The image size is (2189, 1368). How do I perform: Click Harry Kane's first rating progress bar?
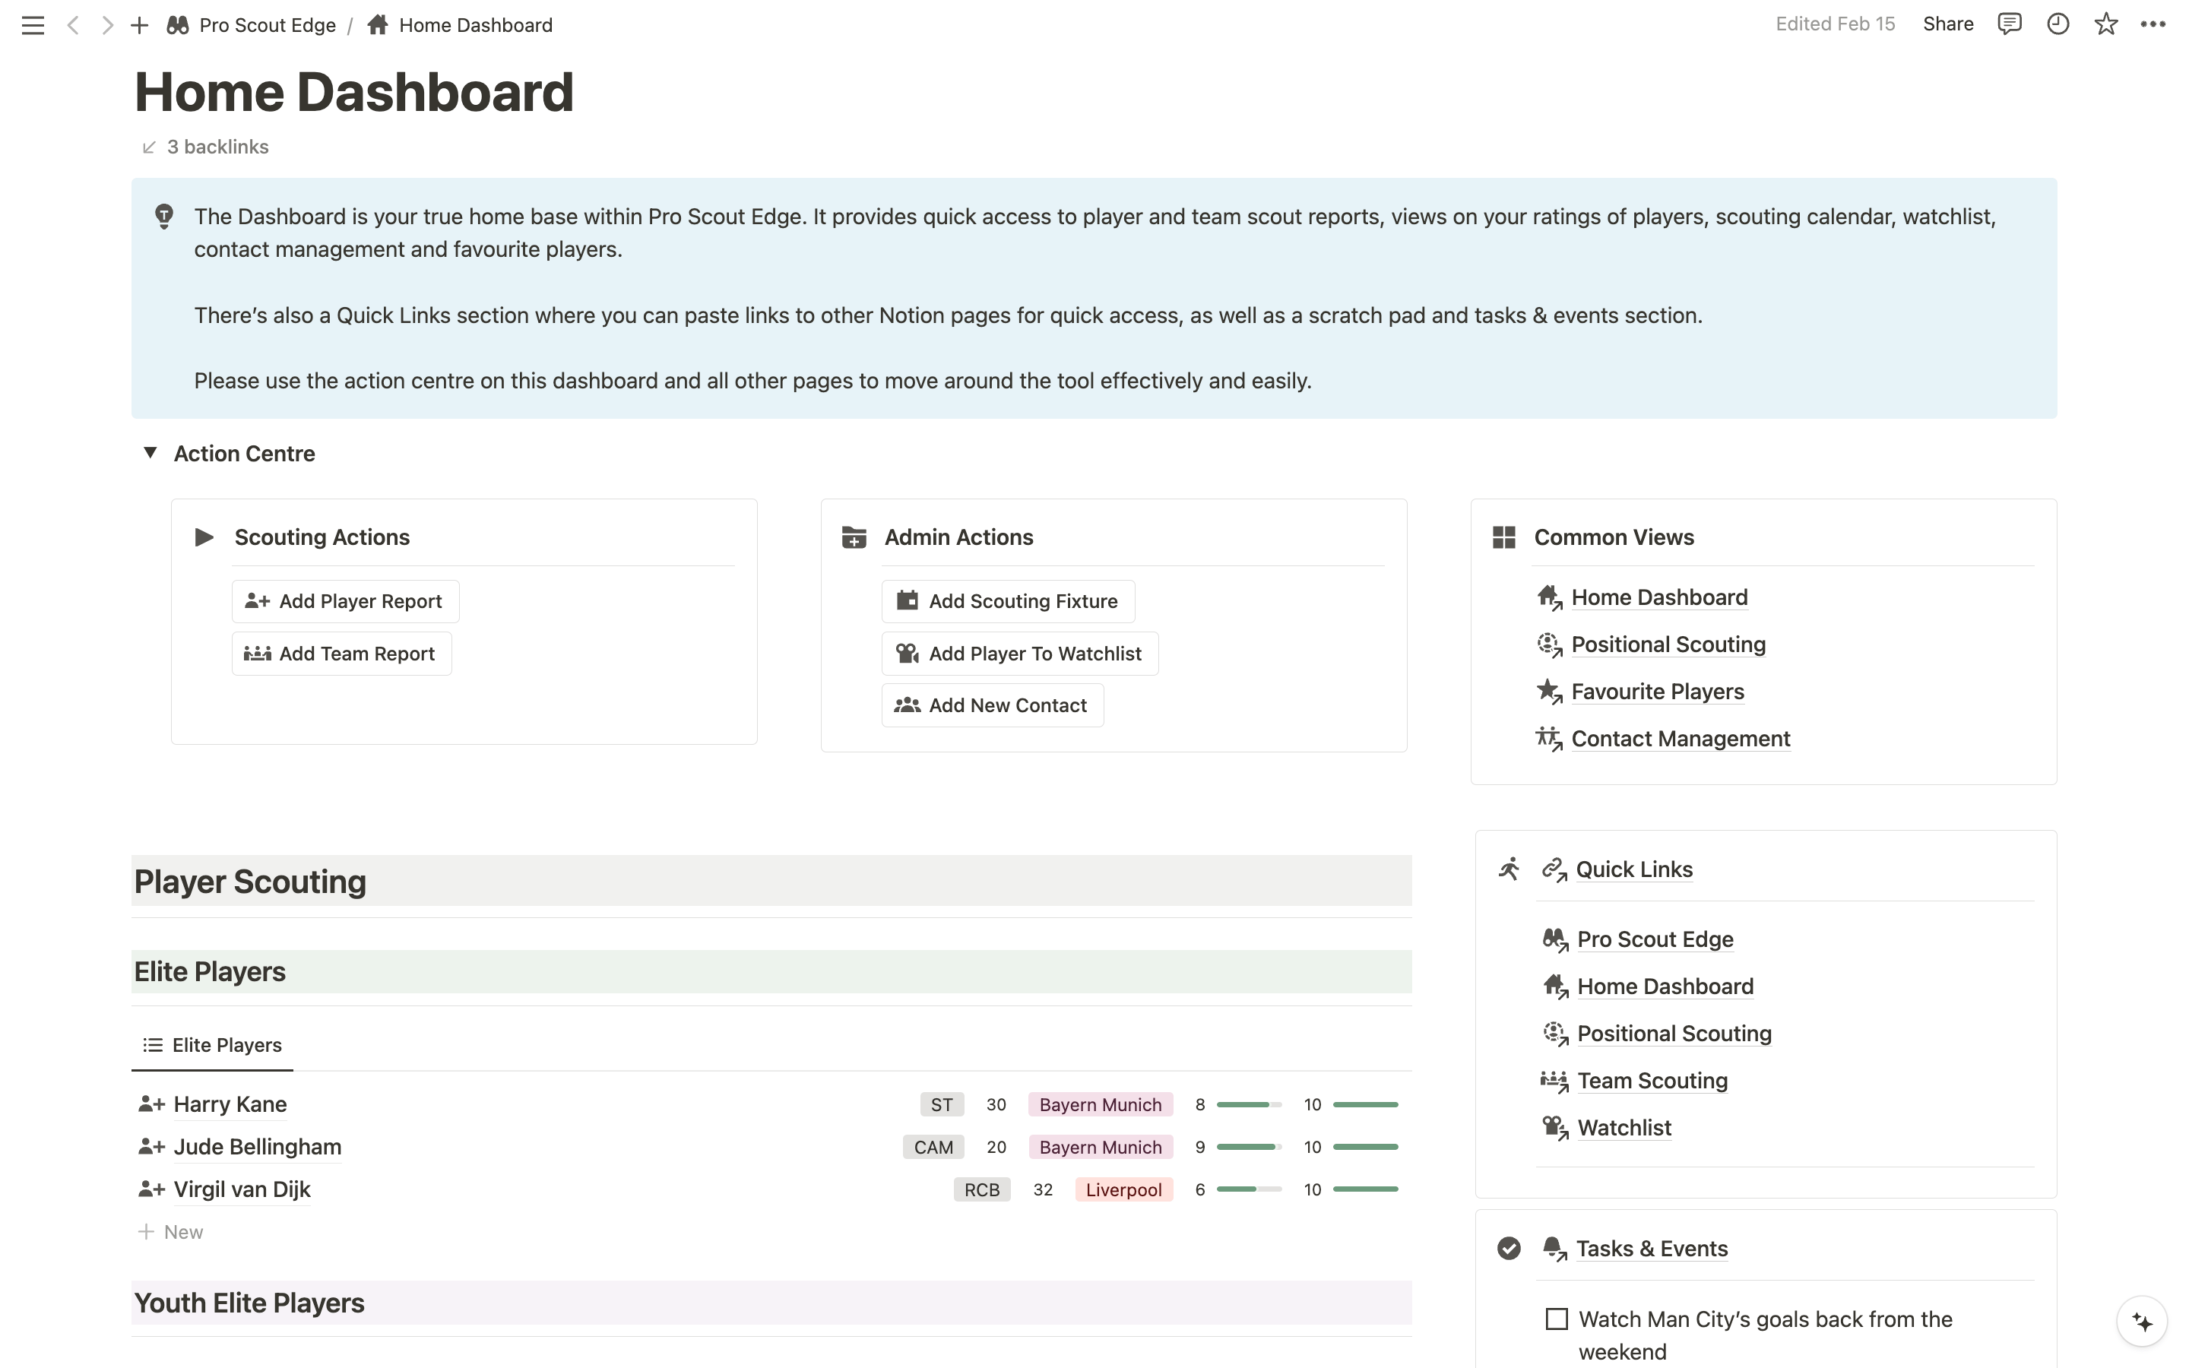(1248, 1105)
